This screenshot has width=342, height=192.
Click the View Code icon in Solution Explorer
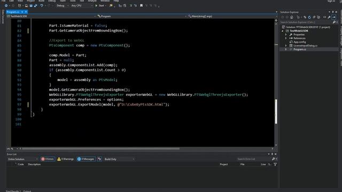(324, 17)
